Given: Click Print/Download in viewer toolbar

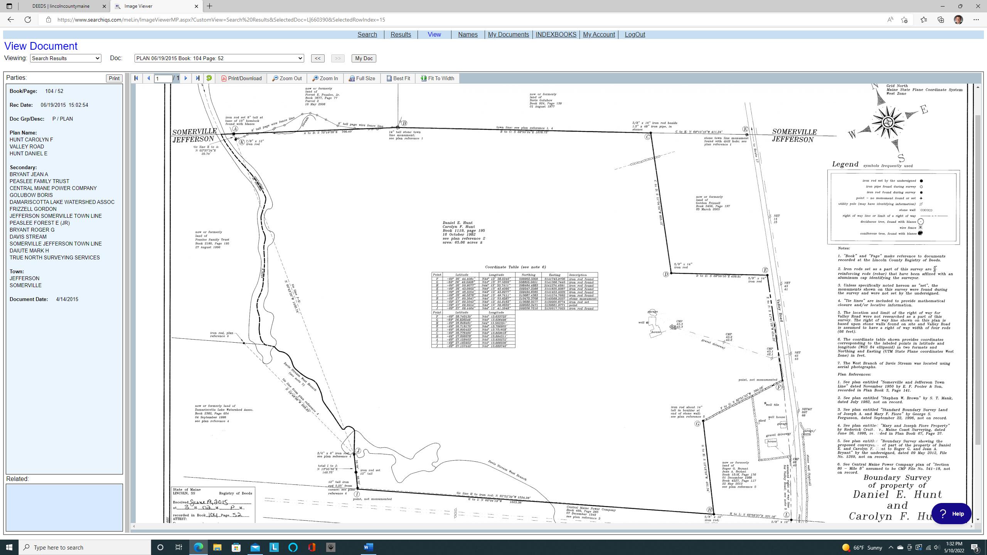Looking at the screenshot, I should [x=241, y=78].
